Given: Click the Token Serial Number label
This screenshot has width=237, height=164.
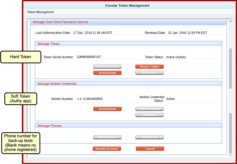Looking at the screenshot, I should 58,57.
